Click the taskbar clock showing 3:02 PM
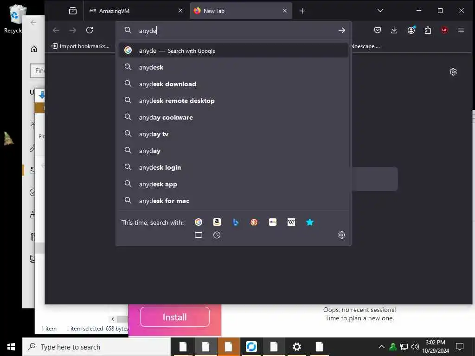Viewport: 475px width, 356px height. point(436,347)
